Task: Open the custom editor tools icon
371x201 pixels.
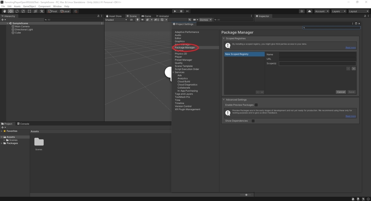Action: [x=42, y=11]
